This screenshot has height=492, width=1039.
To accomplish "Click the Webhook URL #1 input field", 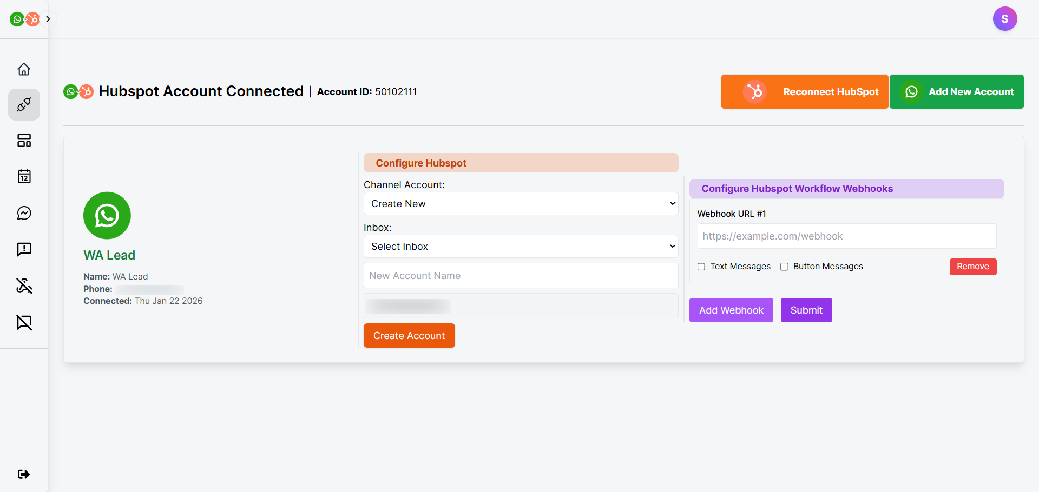I will click(x=846, y=236).
